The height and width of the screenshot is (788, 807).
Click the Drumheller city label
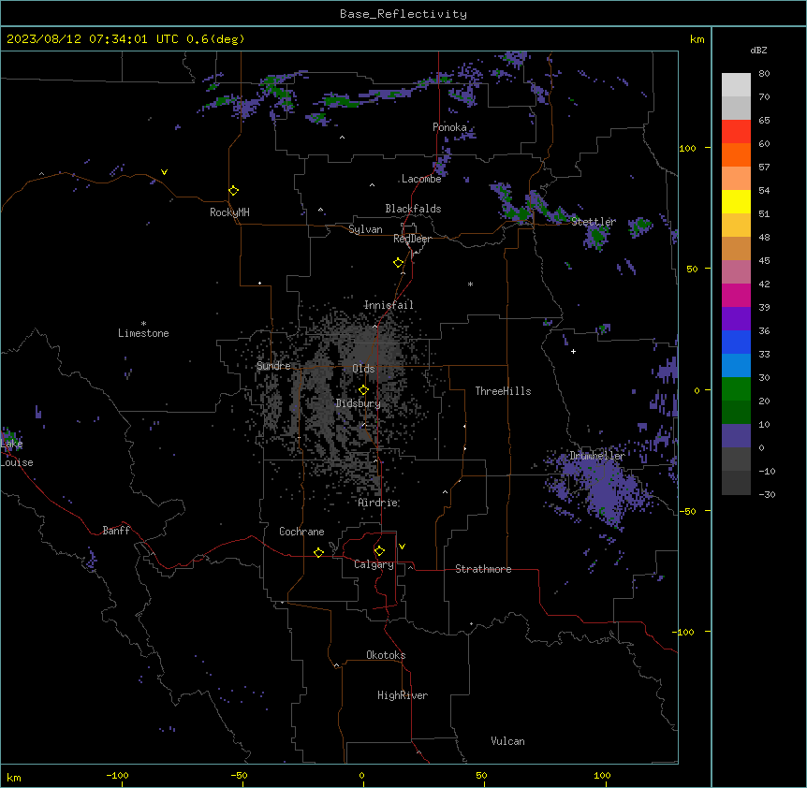coord(597,456)
